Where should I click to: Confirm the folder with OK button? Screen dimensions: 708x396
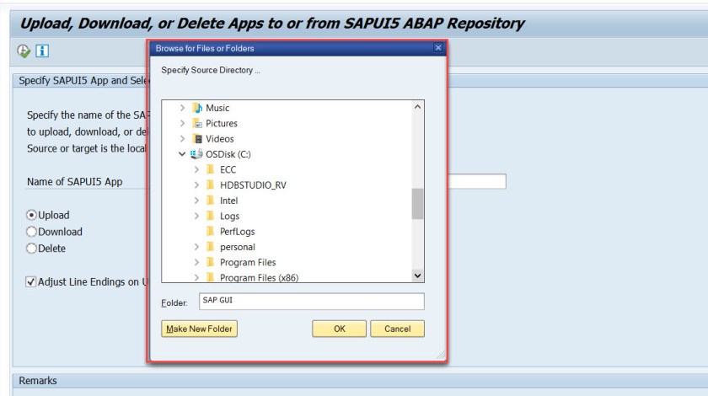click(x=339, y=329)
